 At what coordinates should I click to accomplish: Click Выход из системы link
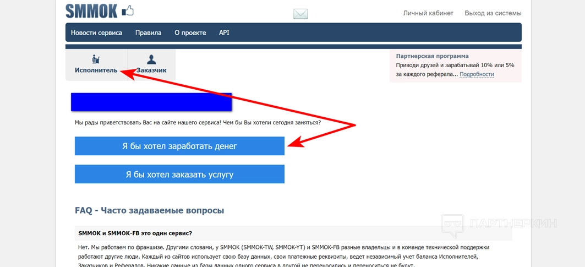coord(493,13)
